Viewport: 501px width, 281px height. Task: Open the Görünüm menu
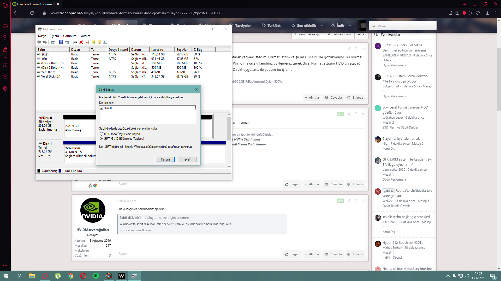coord(70,36)
